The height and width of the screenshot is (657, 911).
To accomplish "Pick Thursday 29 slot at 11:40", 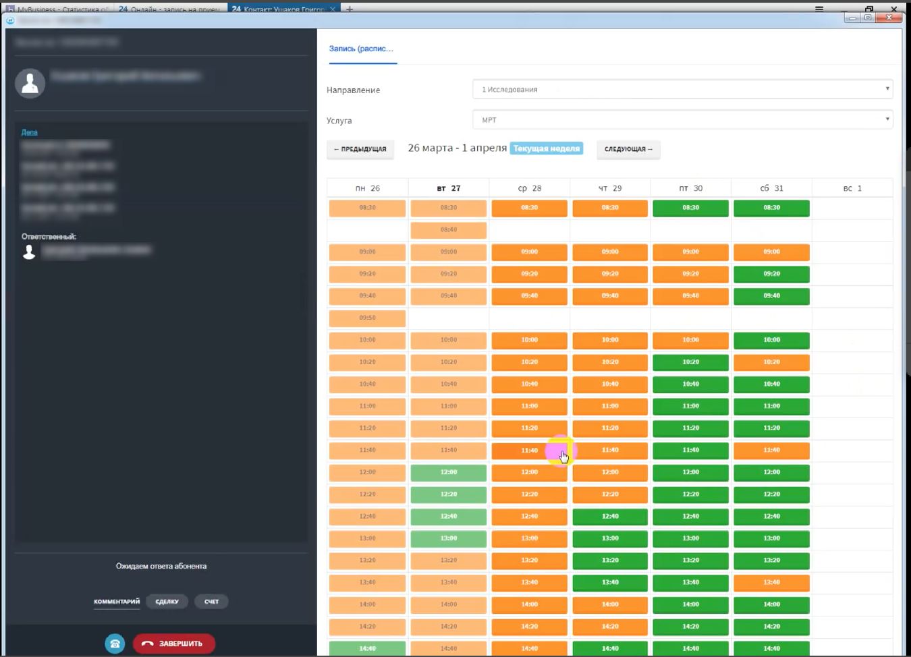I will pyautogui.click(x=610, y=451).
